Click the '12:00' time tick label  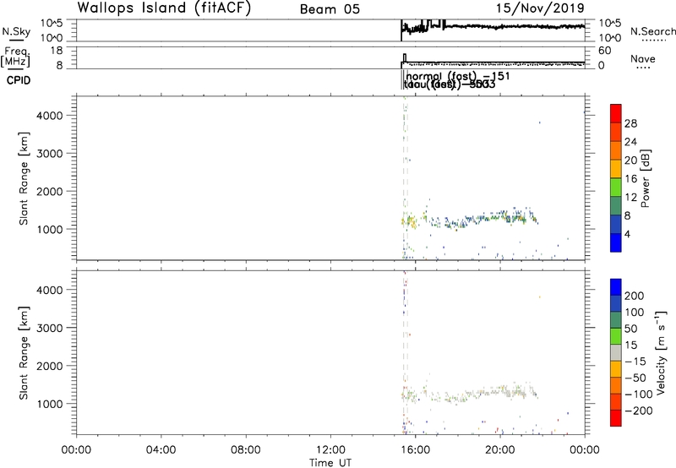pyautogui.click(x=330, y=450)
